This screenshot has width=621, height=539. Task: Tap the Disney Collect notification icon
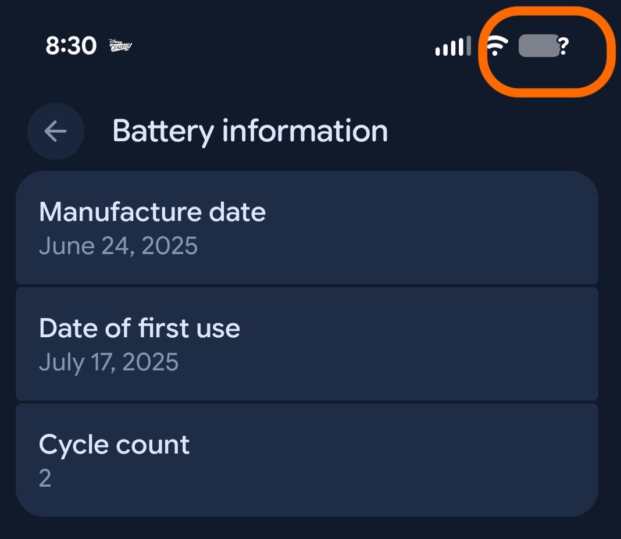(120, 45)
